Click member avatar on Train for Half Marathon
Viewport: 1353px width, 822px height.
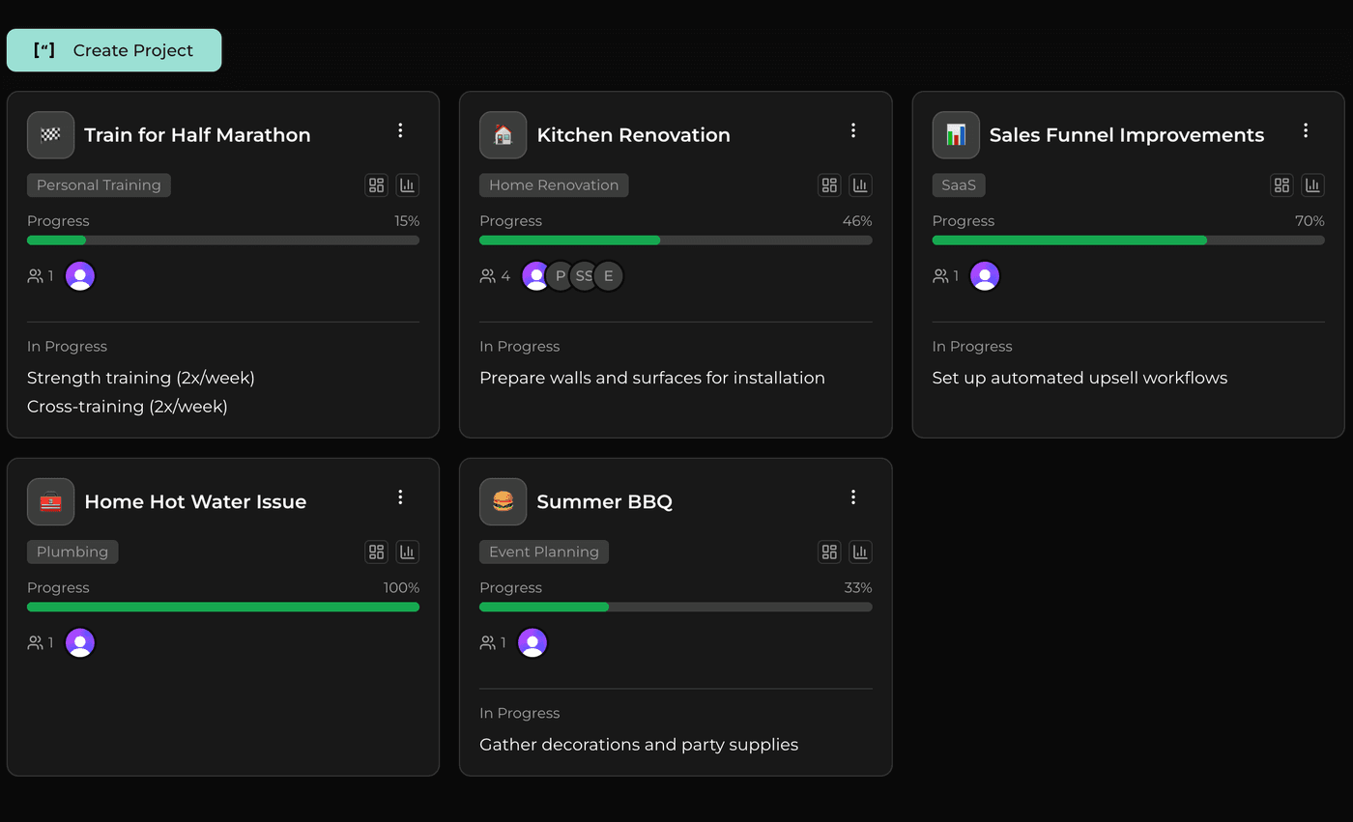(80, 276)
